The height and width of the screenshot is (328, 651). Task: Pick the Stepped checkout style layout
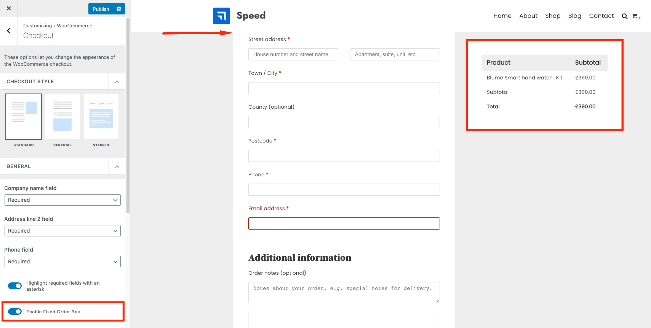coord(101,117)
